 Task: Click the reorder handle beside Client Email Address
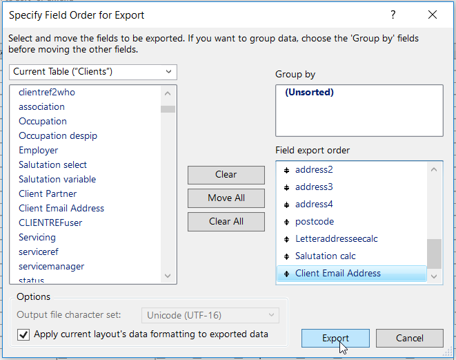(x=286, y=274)
